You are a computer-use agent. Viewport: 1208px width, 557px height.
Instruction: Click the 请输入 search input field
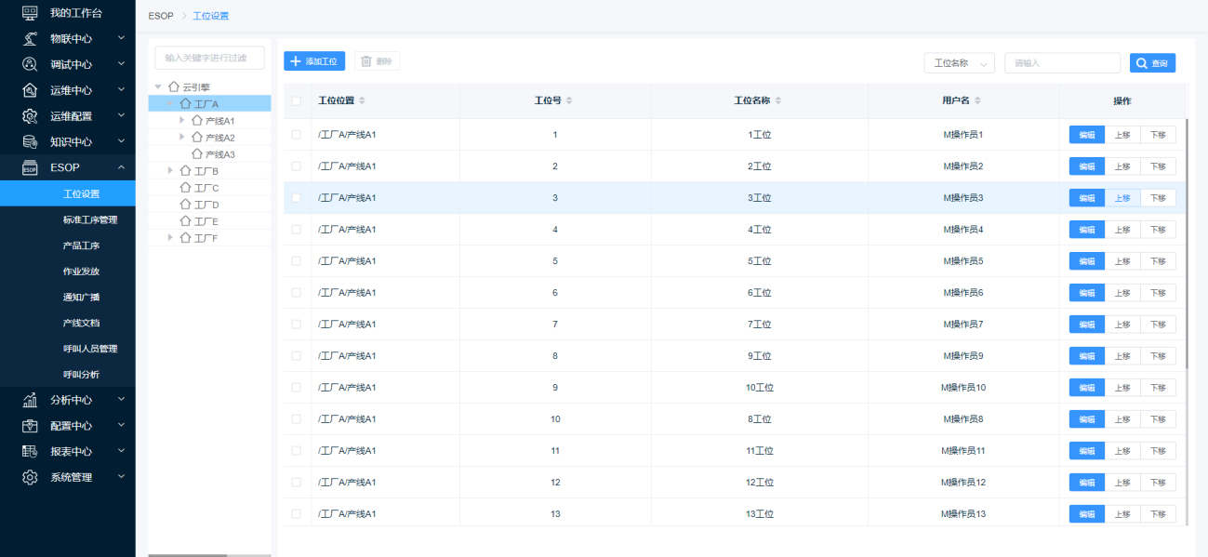[x=1062, y=62]
